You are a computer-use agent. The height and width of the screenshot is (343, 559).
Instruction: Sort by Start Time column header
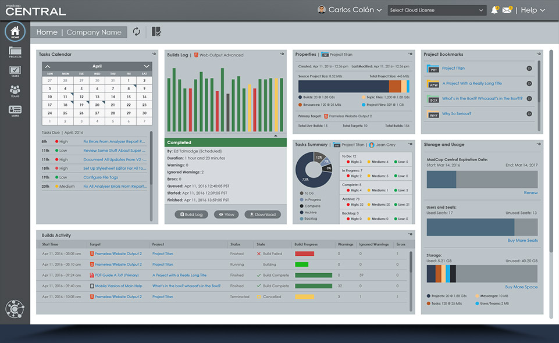point(50,244)
